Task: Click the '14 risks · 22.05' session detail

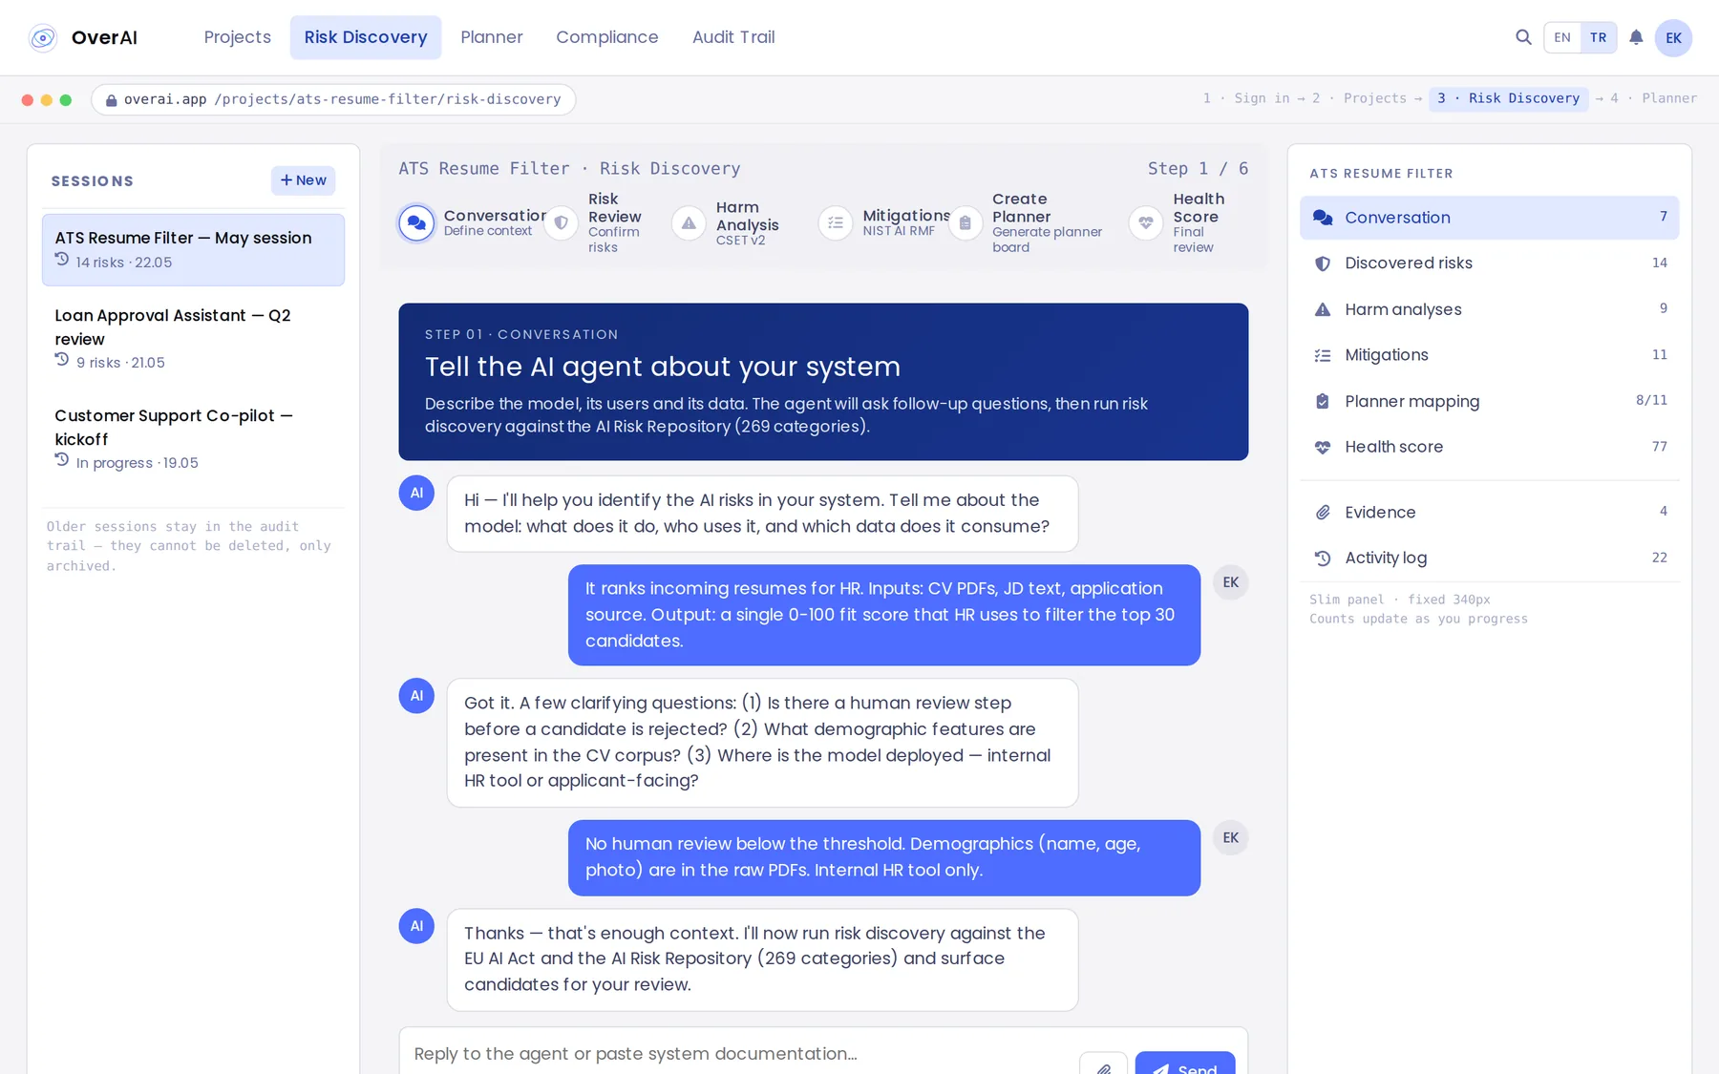Action: click(x=124, y=263)
